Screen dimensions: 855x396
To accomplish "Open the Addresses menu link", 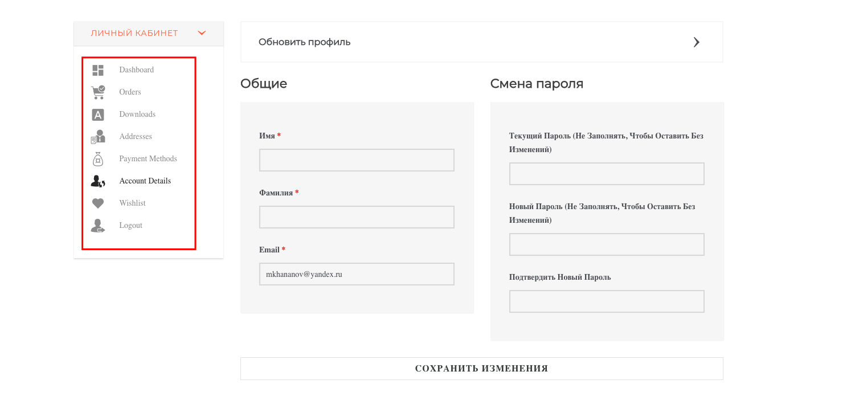I will click(x=136, y=137).
